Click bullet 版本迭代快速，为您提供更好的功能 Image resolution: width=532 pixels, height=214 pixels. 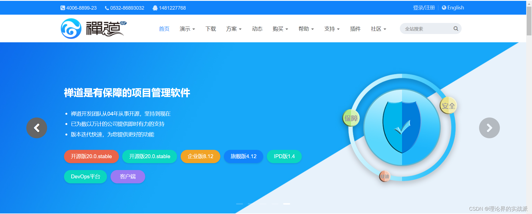pos(112,134)
